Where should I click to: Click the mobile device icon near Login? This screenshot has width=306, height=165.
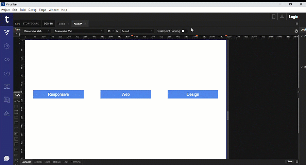(x=274, y=17)
